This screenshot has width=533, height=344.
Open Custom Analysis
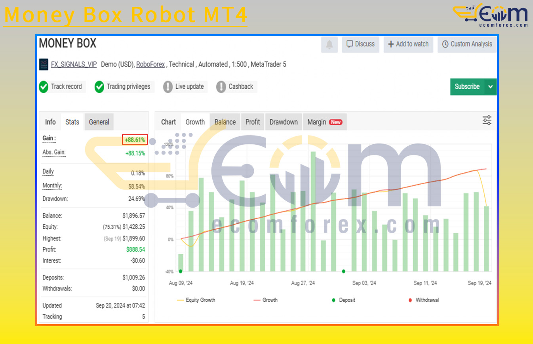coord(467,44)
